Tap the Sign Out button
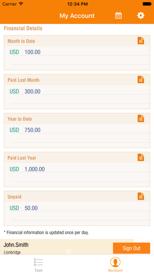 pyautogui.click(x=132, y=248)
